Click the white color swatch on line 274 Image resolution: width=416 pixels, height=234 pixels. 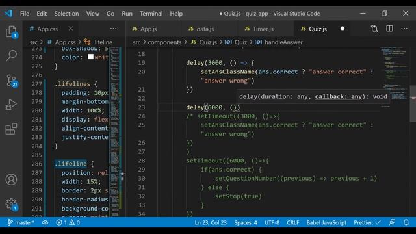[91, 57]
